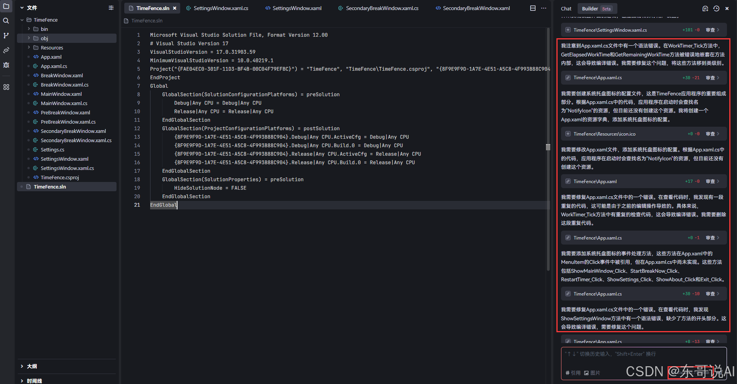Open 审查 for Resources\icon.ico
This screenshot has height=384, width=737.
(712, 134)
